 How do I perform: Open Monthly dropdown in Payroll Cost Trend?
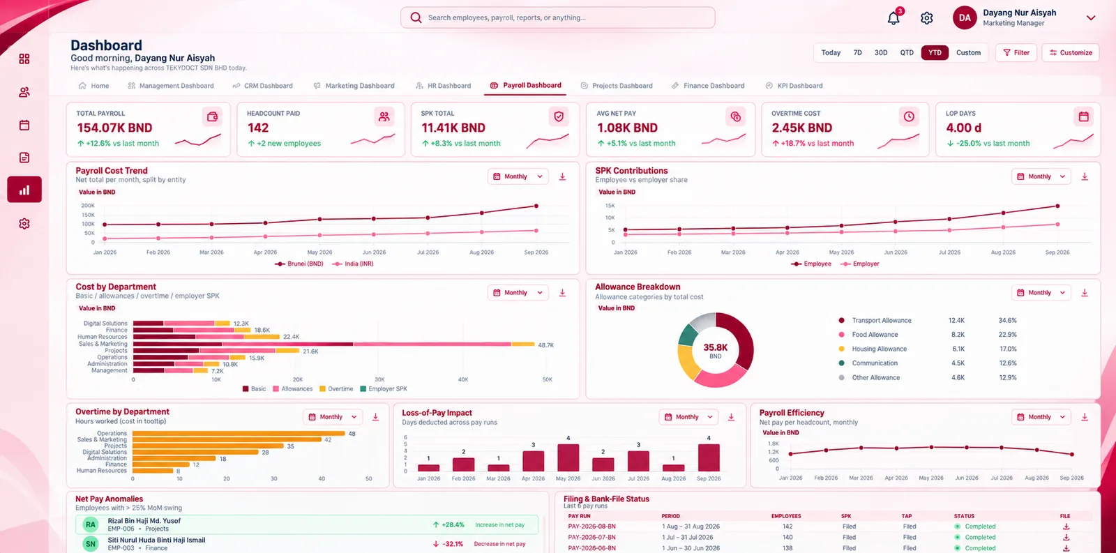(x=518, y=176)
